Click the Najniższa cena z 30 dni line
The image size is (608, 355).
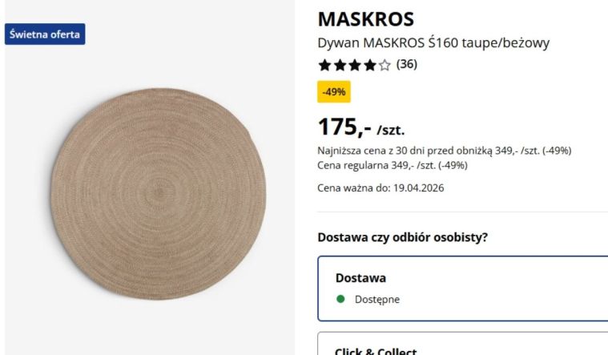coord(445,151)
